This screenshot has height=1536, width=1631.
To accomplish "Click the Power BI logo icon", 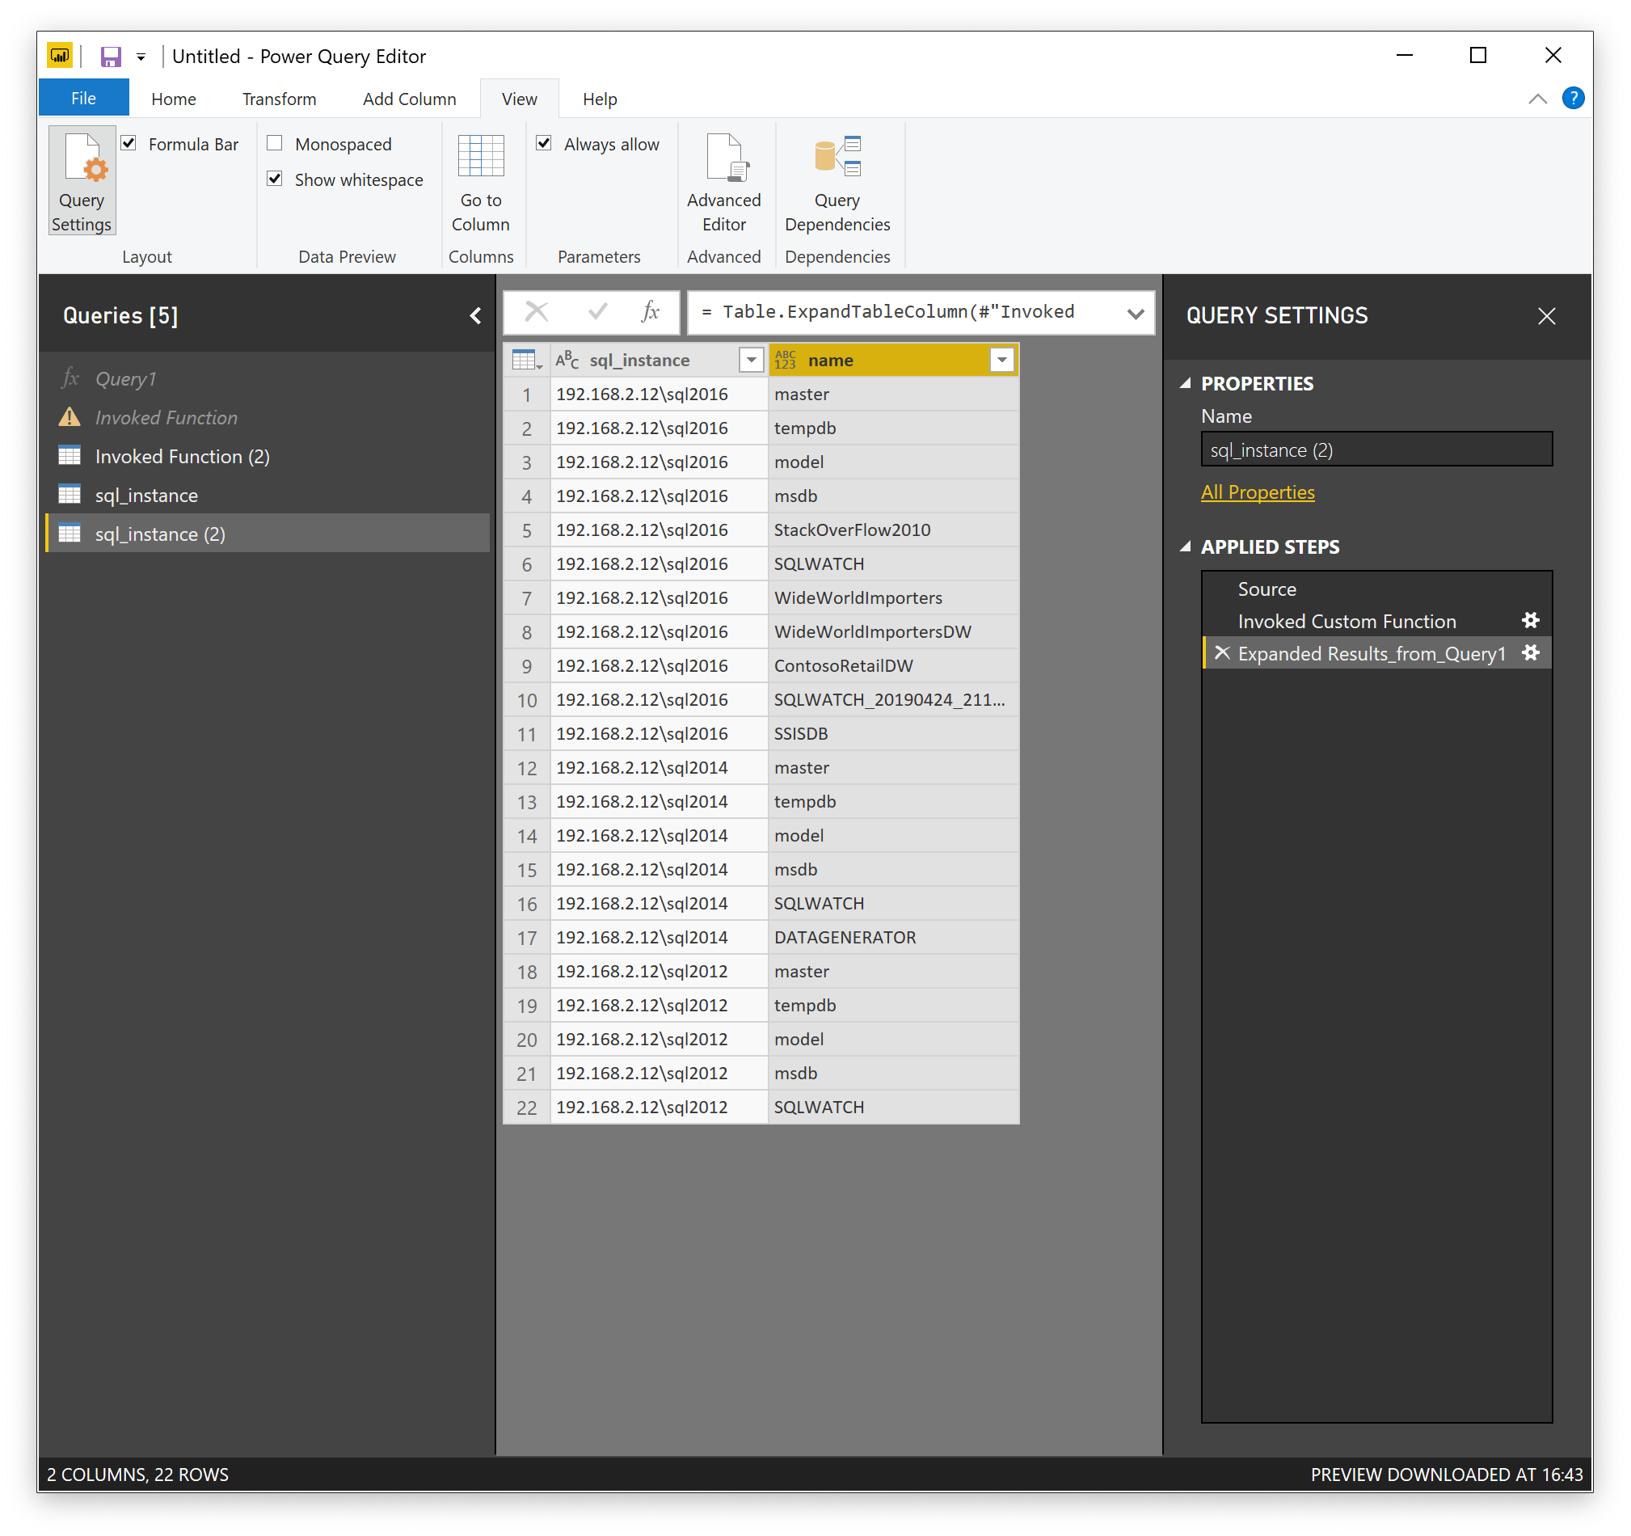I will 60,56.
